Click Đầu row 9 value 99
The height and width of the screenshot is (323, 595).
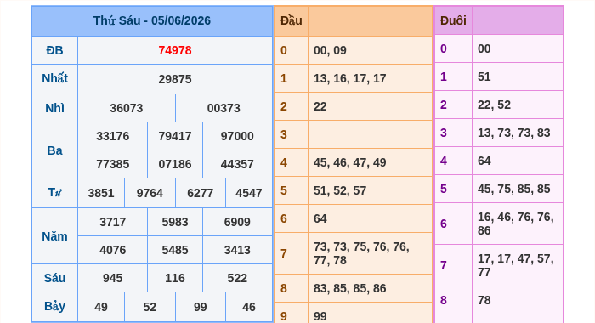pyautogui.click(x=320, y=316)
